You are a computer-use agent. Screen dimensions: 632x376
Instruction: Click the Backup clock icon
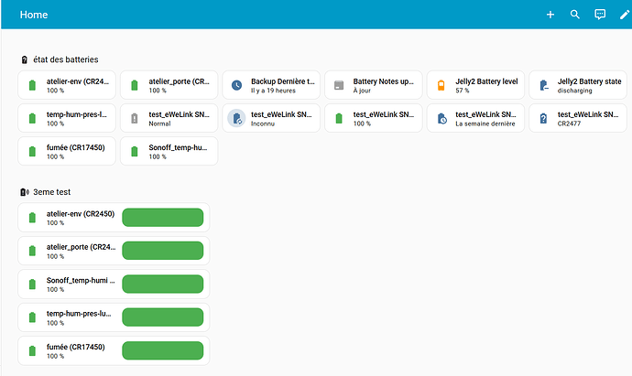click(x=236, y=85)
